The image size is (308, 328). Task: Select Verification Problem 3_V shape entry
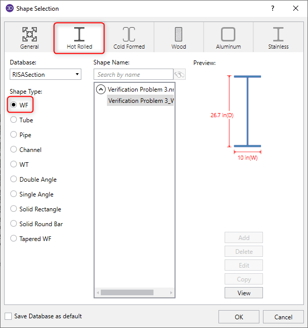[141, 101]
